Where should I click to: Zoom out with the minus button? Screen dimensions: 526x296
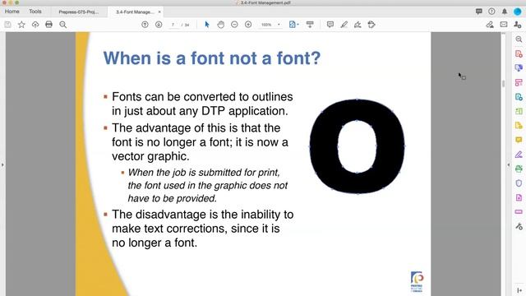pyautogui.click(x=234, y=25)
